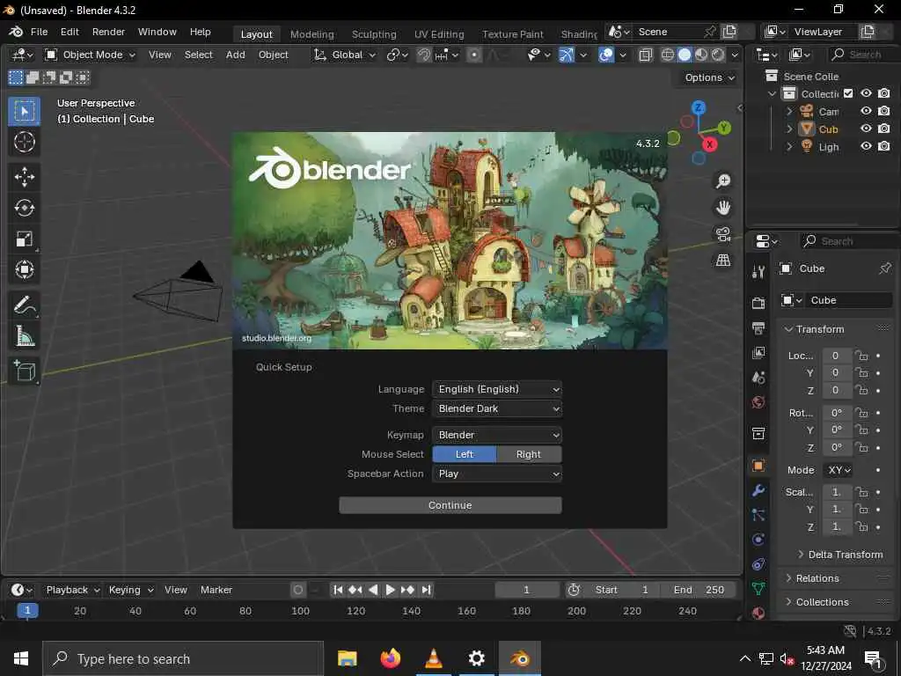Click the outliner Search field
The height and width of the screenshot is (676, 901).
pyautogui.click(x=864, y=55)
